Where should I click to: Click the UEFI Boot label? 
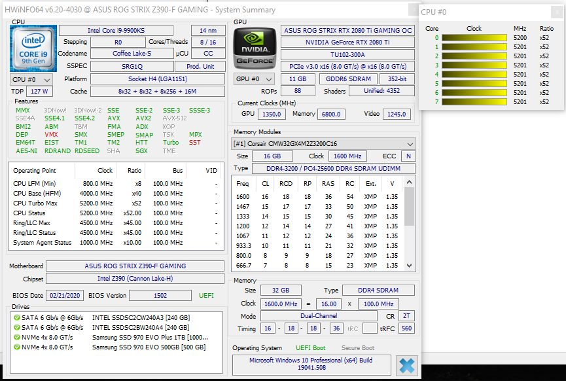(310, 348)
